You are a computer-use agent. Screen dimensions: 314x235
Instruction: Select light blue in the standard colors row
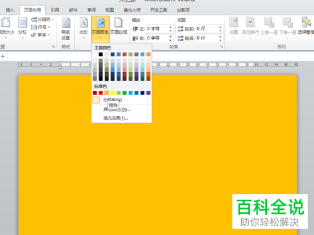point(131,93)
